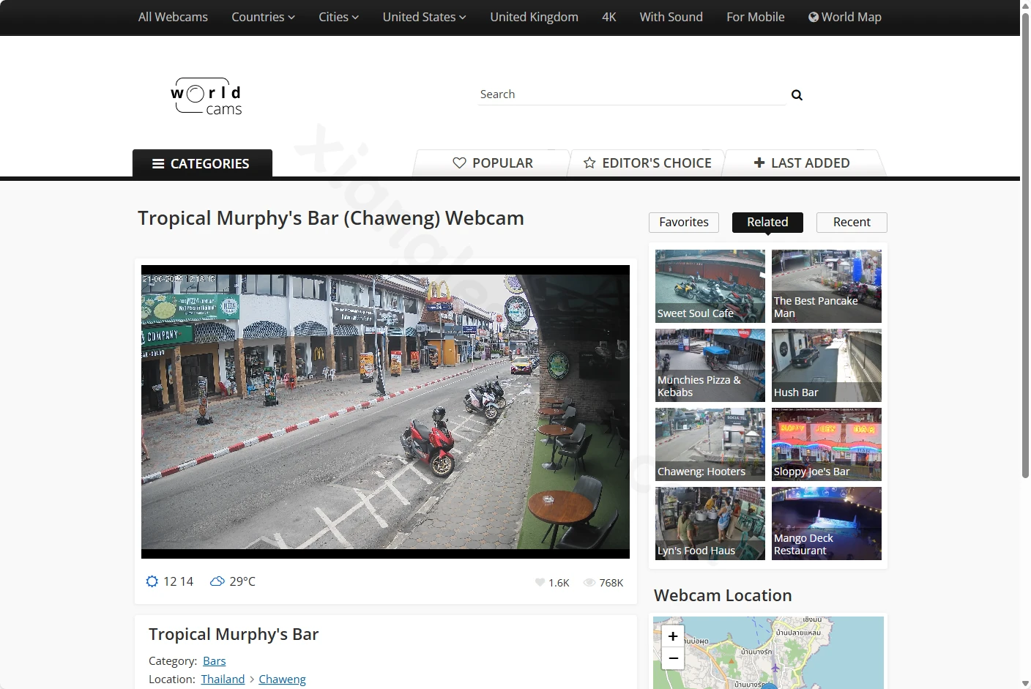Click the eye views icon
The height and width of the screenshot is (689, 1031).
coord(589,583)
